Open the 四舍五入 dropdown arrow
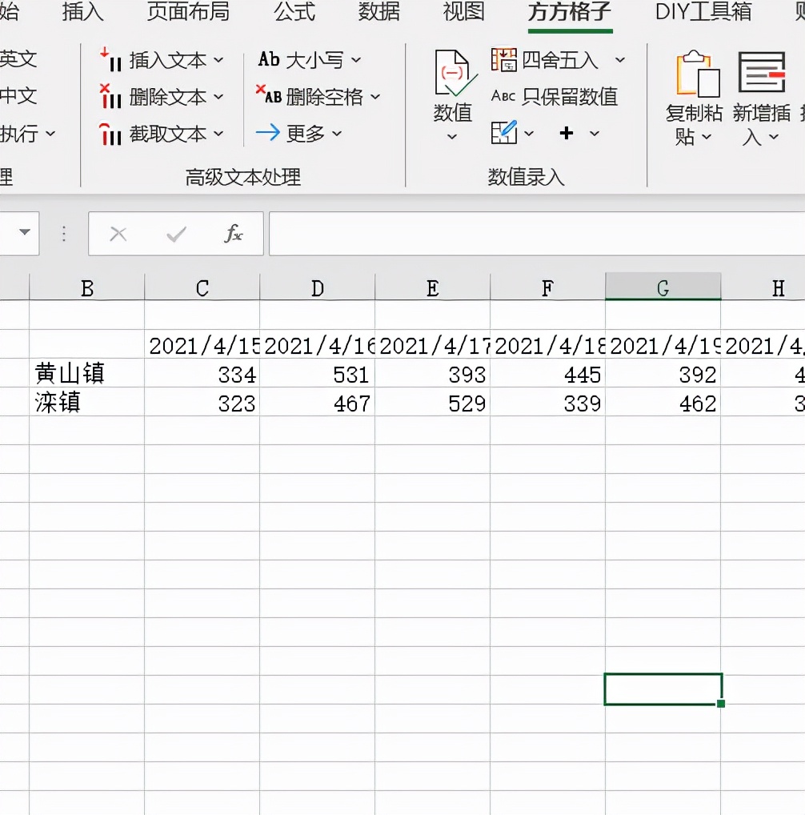The image size is (805, 815). pos(620,60)
